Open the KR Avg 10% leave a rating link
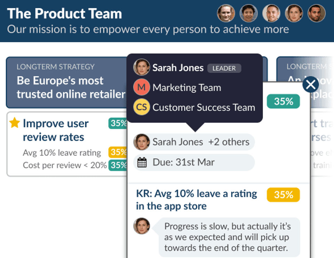This screenshot has width=334, height=258. [196, 200]
